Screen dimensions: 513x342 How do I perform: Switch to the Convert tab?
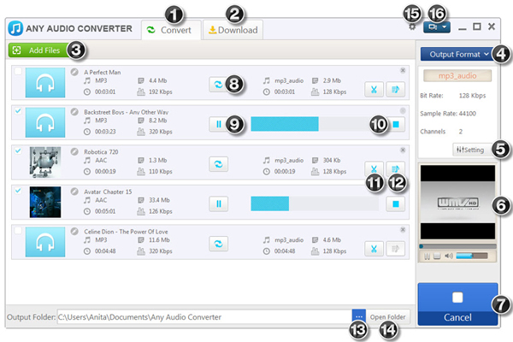(x=171, y=30)
